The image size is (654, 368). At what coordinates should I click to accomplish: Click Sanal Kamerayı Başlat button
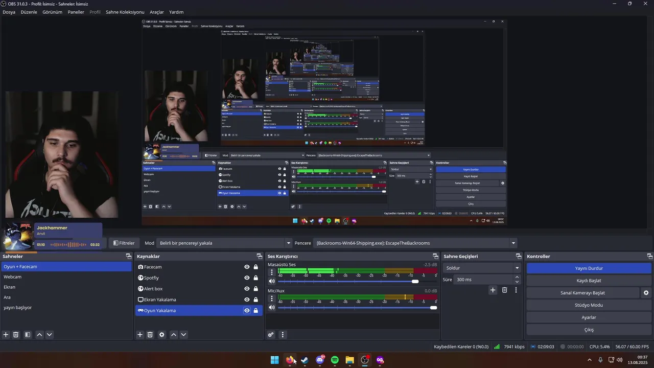pyautogui.click(x=582, y=293)
